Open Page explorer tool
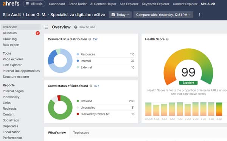This screenshot has height=141, width=227. 13,59
